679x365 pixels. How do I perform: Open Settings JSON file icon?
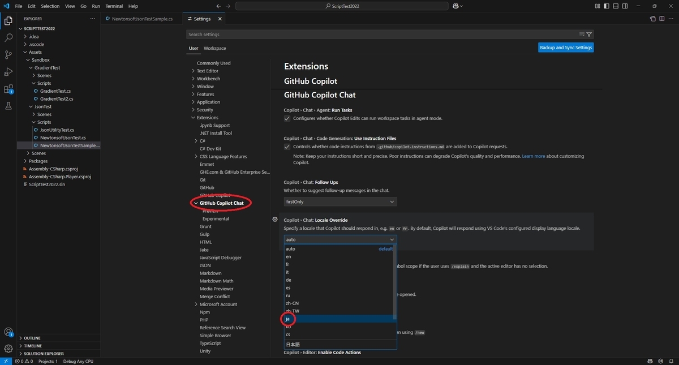[x=653, y=19]
